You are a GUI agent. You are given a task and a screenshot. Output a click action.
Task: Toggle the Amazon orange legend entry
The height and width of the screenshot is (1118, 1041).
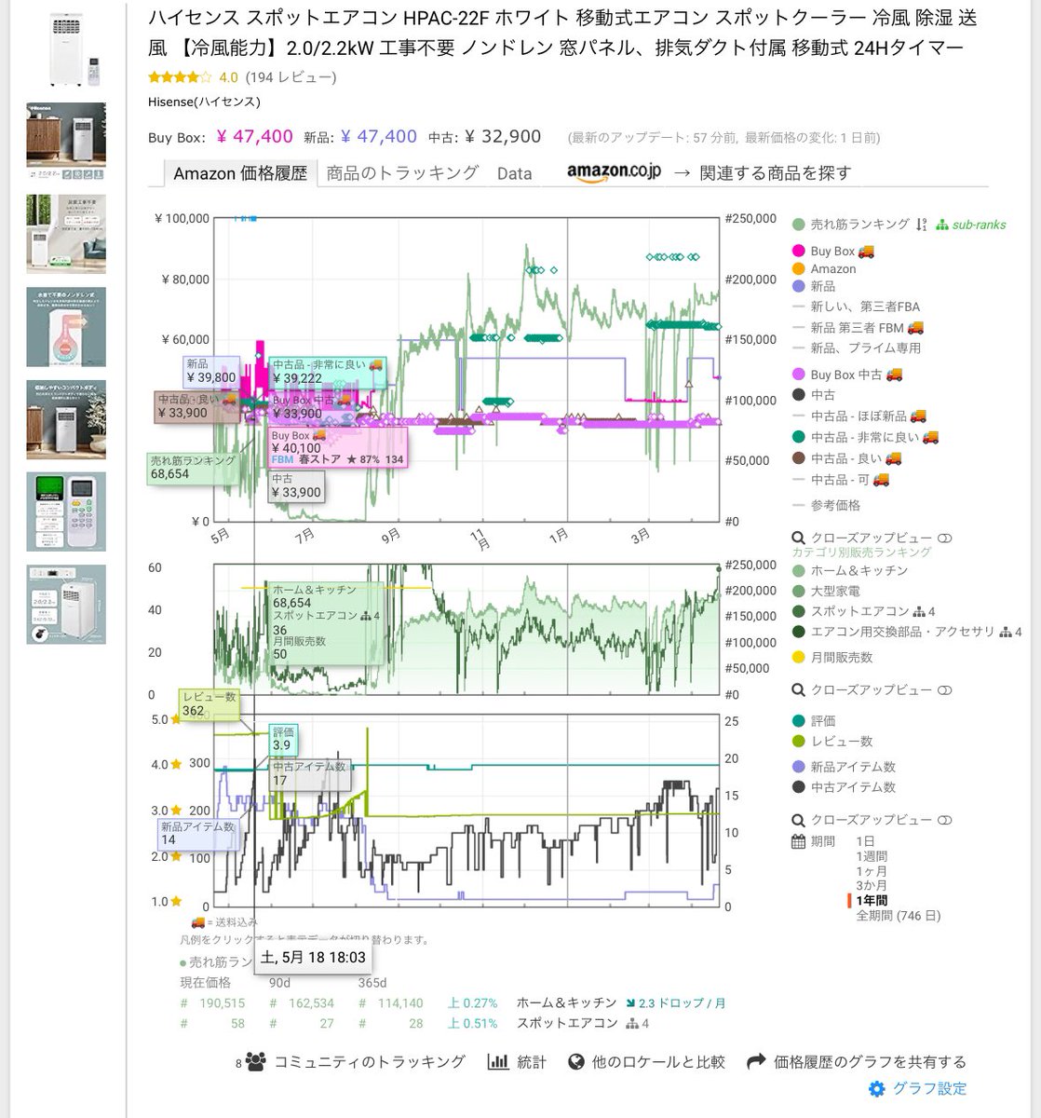point(824,268)
